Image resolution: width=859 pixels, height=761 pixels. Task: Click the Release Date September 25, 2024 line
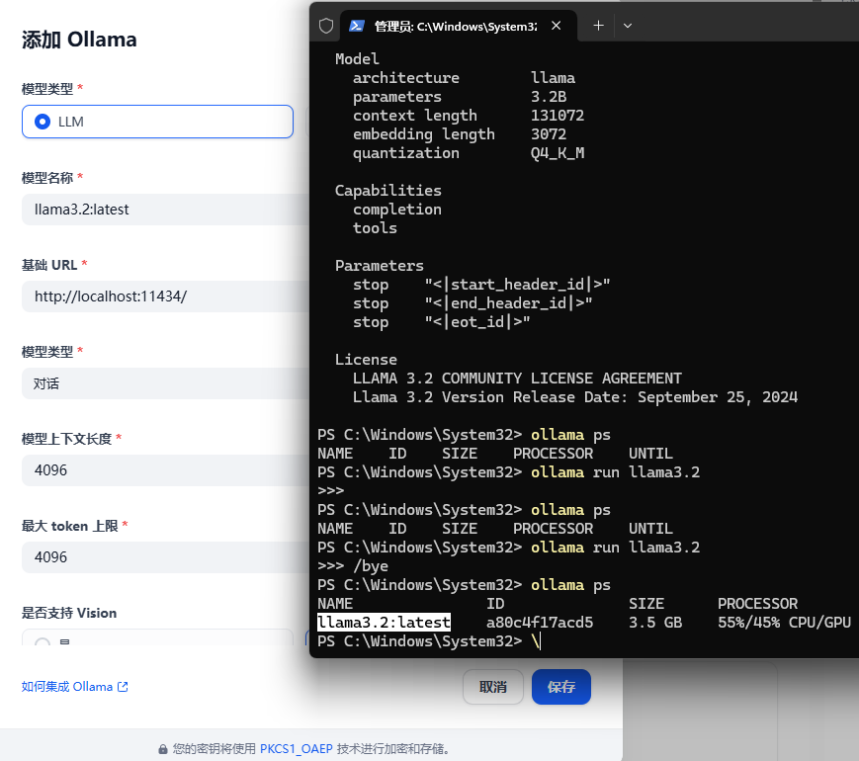pyautogui.click(x=575, y=397)
